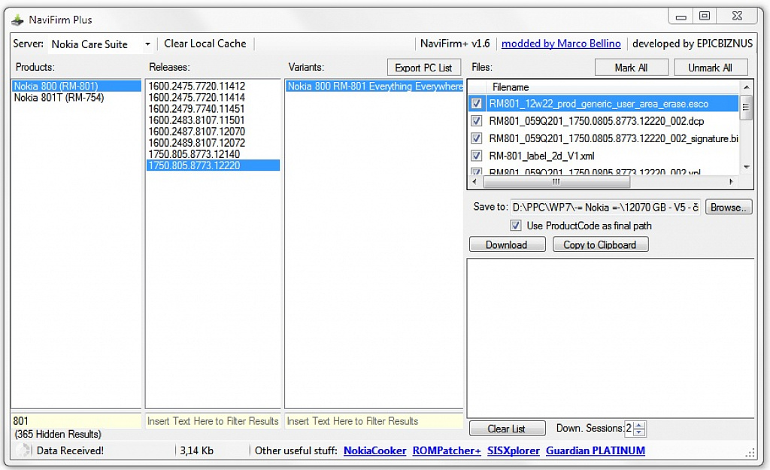The image size is (770, 470).
Task: Open the Guardian PLATINUM link
Action: click(596, 451)
